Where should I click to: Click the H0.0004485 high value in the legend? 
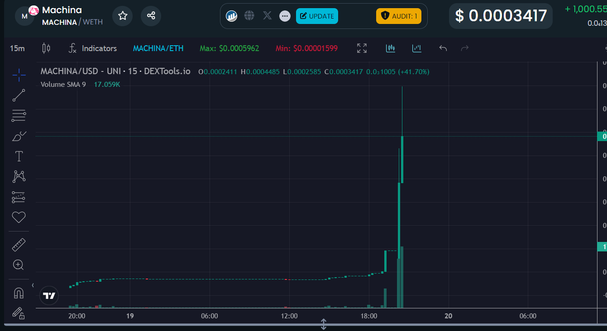click(259, 72)
